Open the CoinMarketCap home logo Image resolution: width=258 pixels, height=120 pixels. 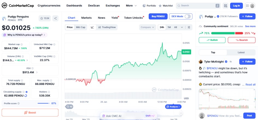18,5
